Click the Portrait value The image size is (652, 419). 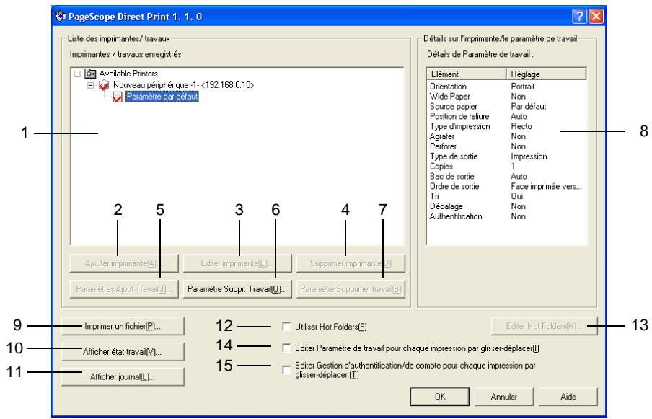[x=523, y=87]
